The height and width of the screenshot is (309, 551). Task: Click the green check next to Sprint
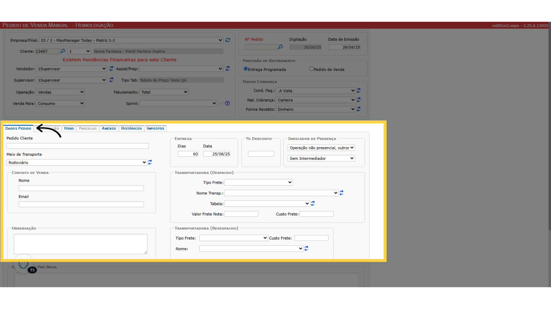[221, 103]
